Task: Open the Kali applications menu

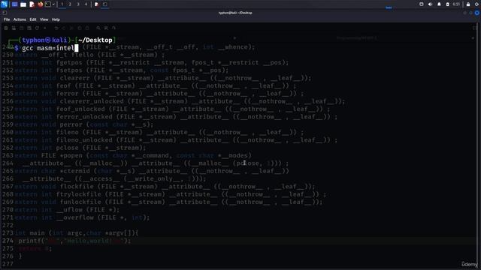Action: pyautogui.click(x=4, y=4)
